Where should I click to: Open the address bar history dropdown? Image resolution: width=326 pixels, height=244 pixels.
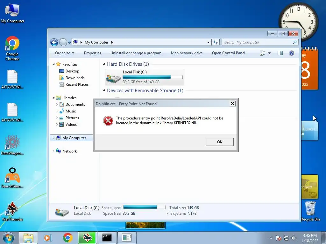click(x=208, y=42)
